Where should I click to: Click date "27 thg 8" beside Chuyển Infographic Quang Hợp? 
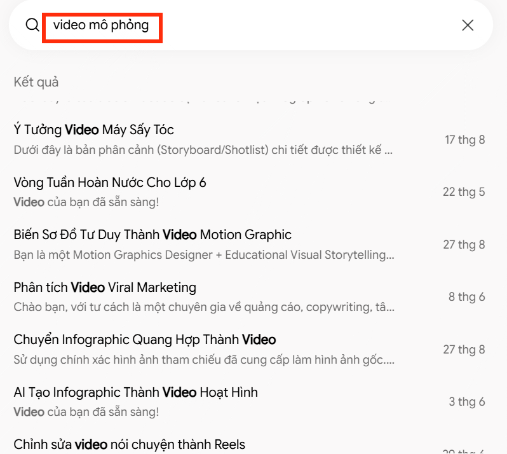[464, 350]
